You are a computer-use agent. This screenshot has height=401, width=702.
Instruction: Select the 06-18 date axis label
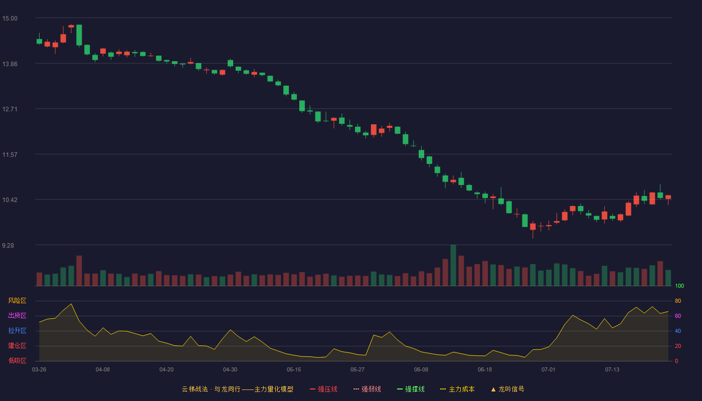(485, 369)
